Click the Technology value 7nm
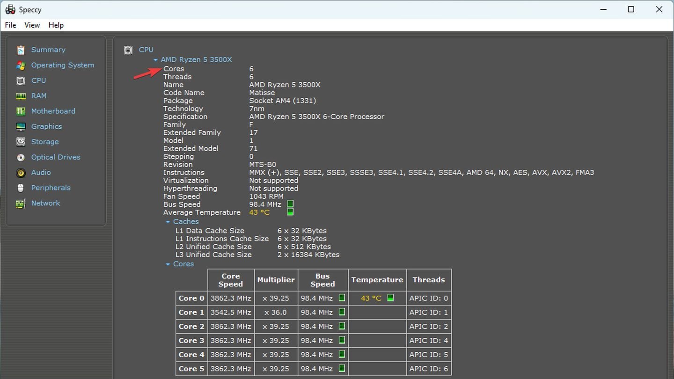This screenshot has height=379, width=674. pos(256,109)
